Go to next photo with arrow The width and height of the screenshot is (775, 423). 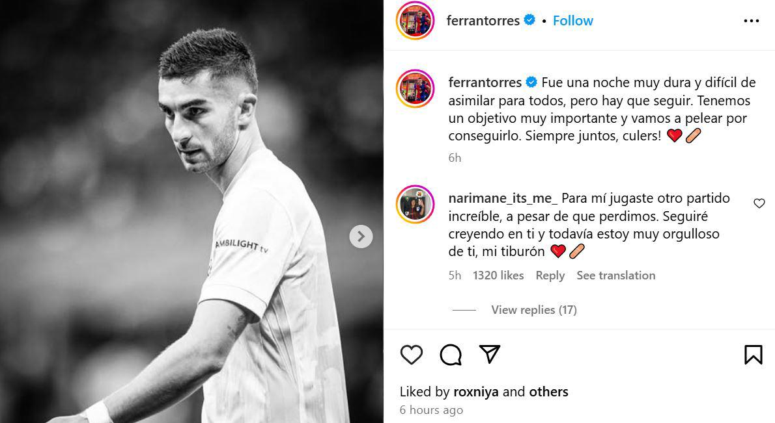(x=361, y=237)
